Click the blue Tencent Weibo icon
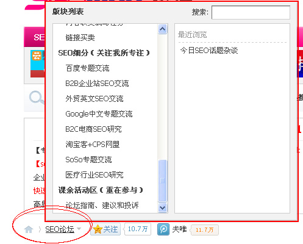 (x=163, y=229)
